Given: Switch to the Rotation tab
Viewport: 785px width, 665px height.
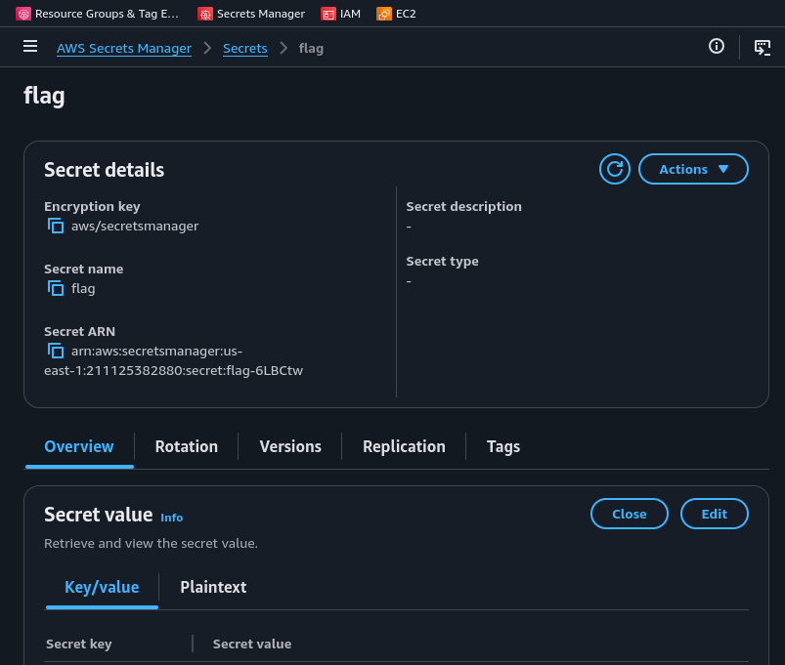Looking at the screenshot, I should 186,446.
